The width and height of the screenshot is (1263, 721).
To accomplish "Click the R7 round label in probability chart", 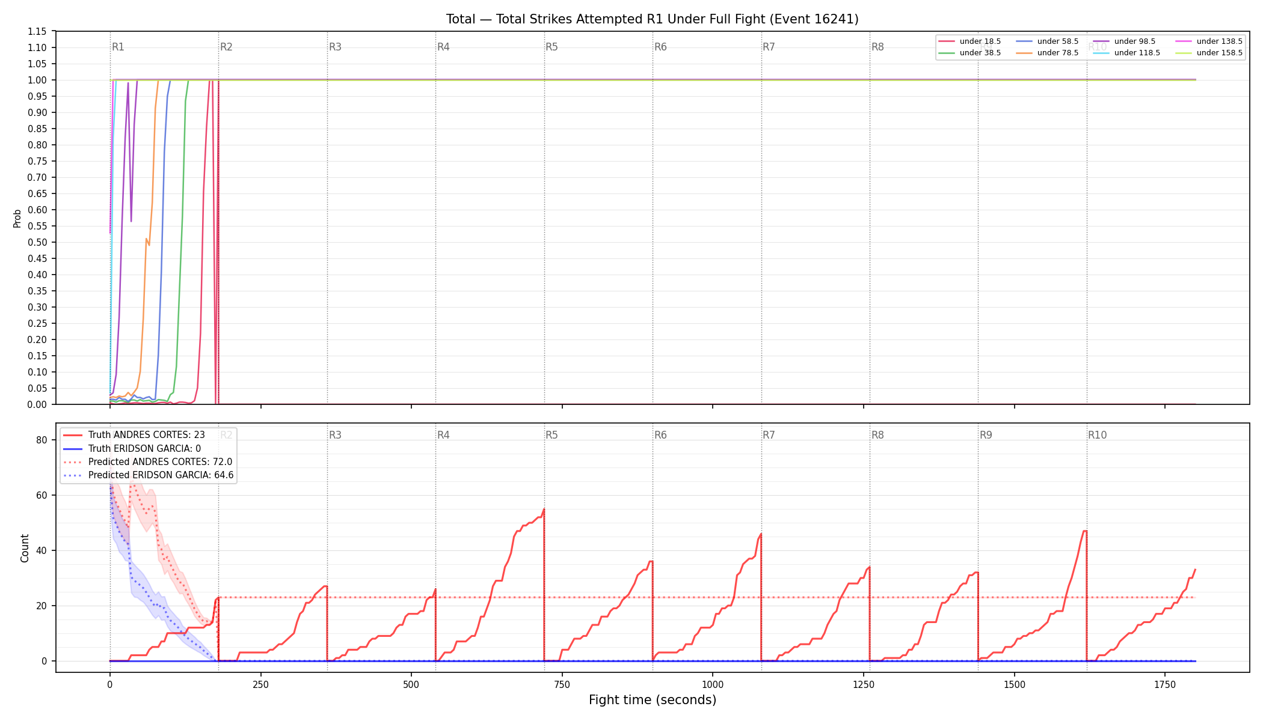I will [769, 47].
